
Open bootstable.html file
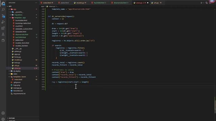click(x=21, y=21)
